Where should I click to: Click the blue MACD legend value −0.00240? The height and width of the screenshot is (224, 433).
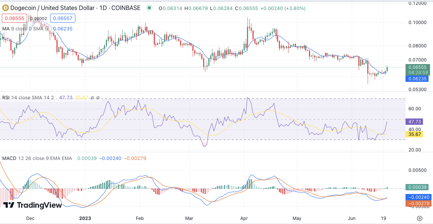pos(110,158)
